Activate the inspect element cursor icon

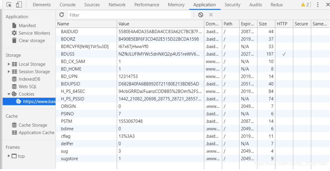tap(9, 5)
